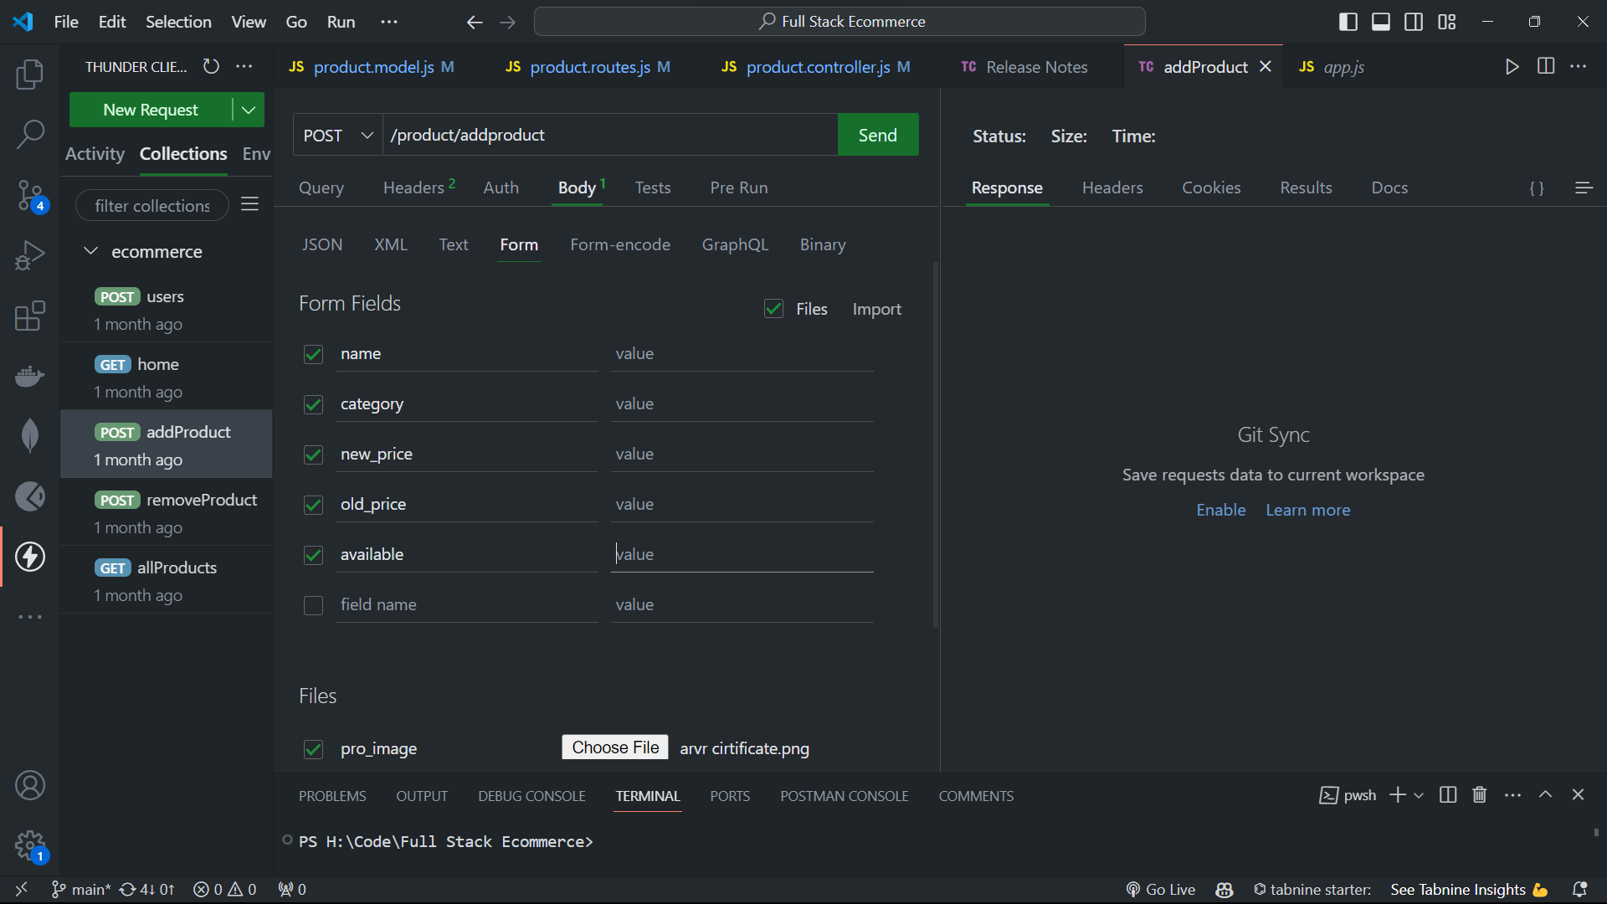Click Enable Git Sync link
This screenshot has width=1607, height=904.
click(x=1221, y=510)
